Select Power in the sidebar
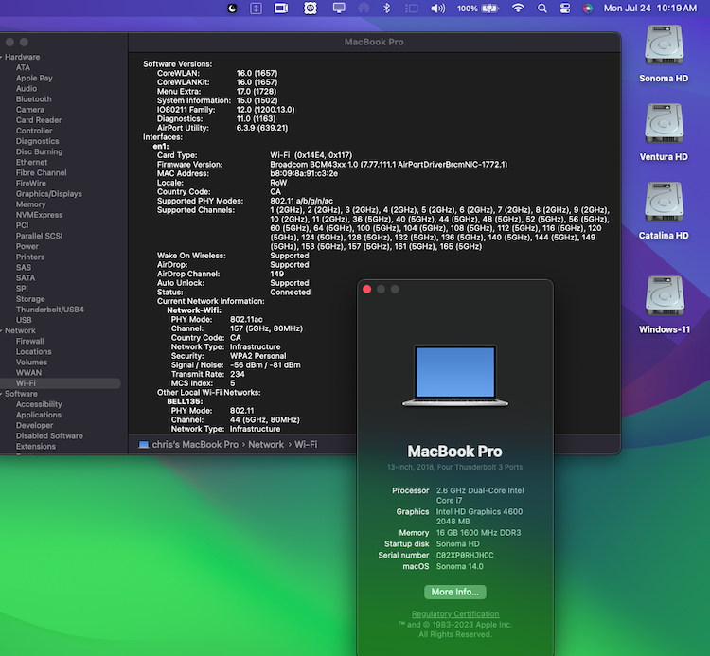The height and width of the screenshot is (656, 710). click(x=27, y=246)
